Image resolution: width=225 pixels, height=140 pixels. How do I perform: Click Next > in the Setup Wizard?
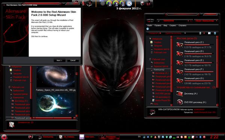(x=59, y=60)
